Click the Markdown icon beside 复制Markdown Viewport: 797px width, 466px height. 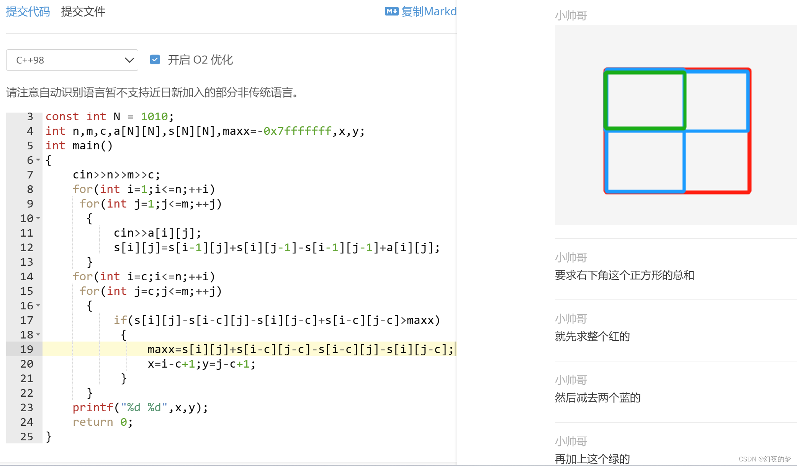coord(391,11)
